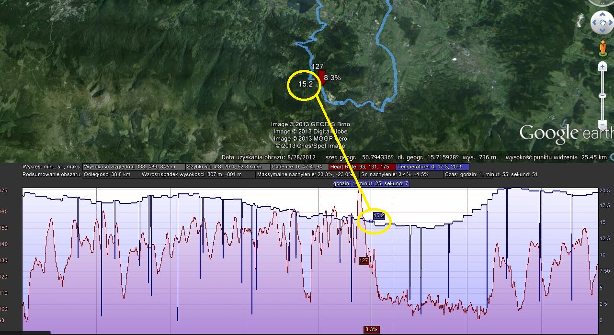This screenshot has height=335, width=614.
Task: Click the 127 heart rate label on graph
Action: point(364,260)
